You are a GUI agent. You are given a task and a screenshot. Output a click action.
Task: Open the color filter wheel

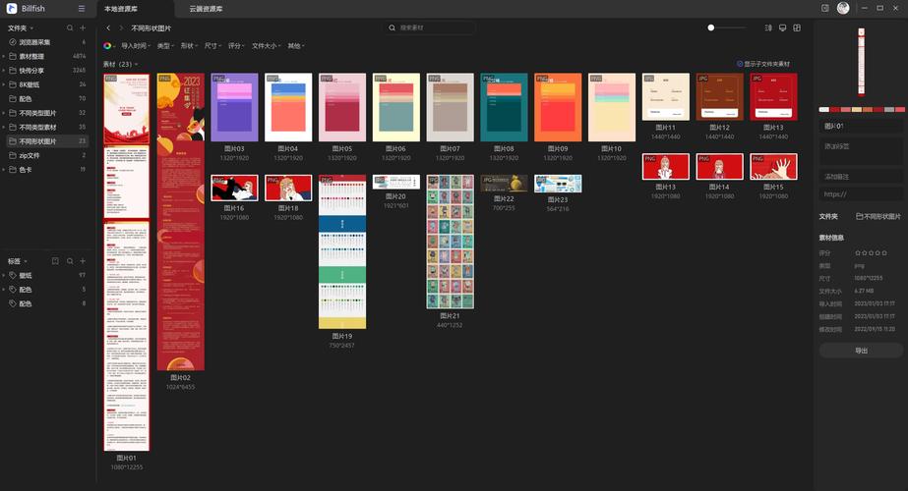click(107, 46)
